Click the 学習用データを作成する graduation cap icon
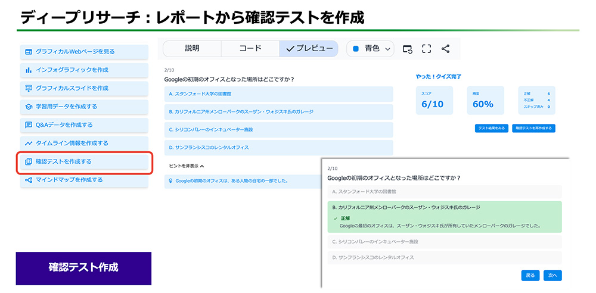The width and height of the screenshot is (596, 293). (29, 107)
